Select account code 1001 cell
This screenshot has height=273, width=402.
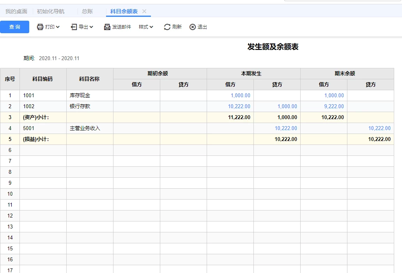click(29, 95)
